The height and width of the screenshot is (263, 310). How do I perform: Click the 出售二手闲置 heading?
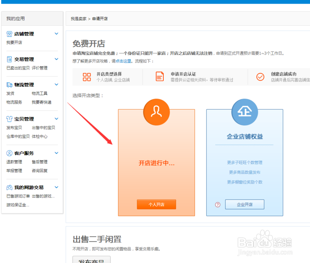pos(97,239)
